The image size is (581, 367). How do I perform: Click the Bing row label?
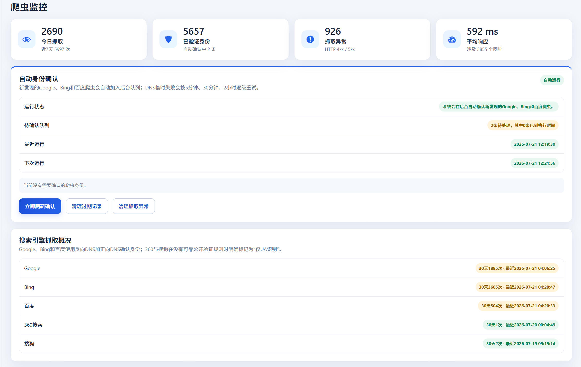pos(29,287)
